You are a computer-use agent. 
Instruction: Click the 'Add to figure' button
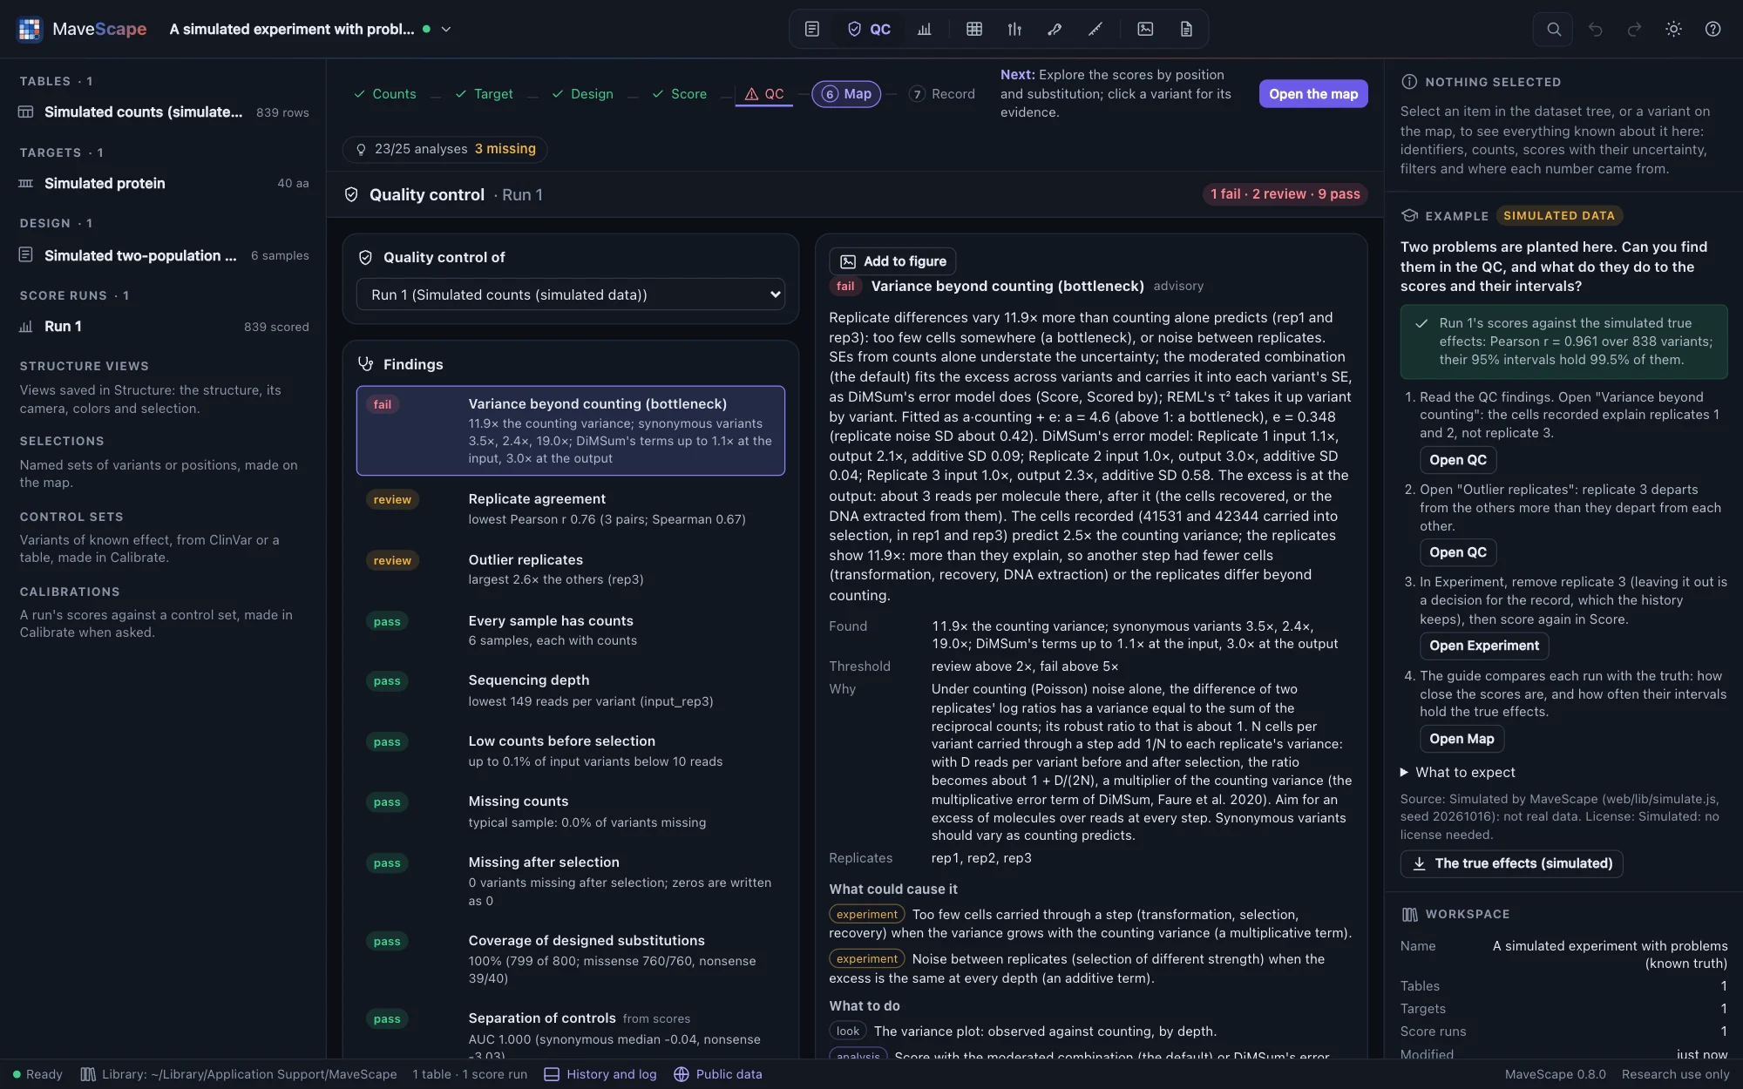(893, 261)
